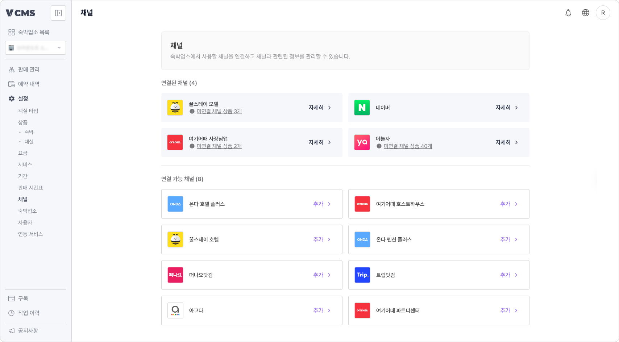Open the property selector dropdown in sidebar
The width and height of the screenshot is (619, 342).
35,48
